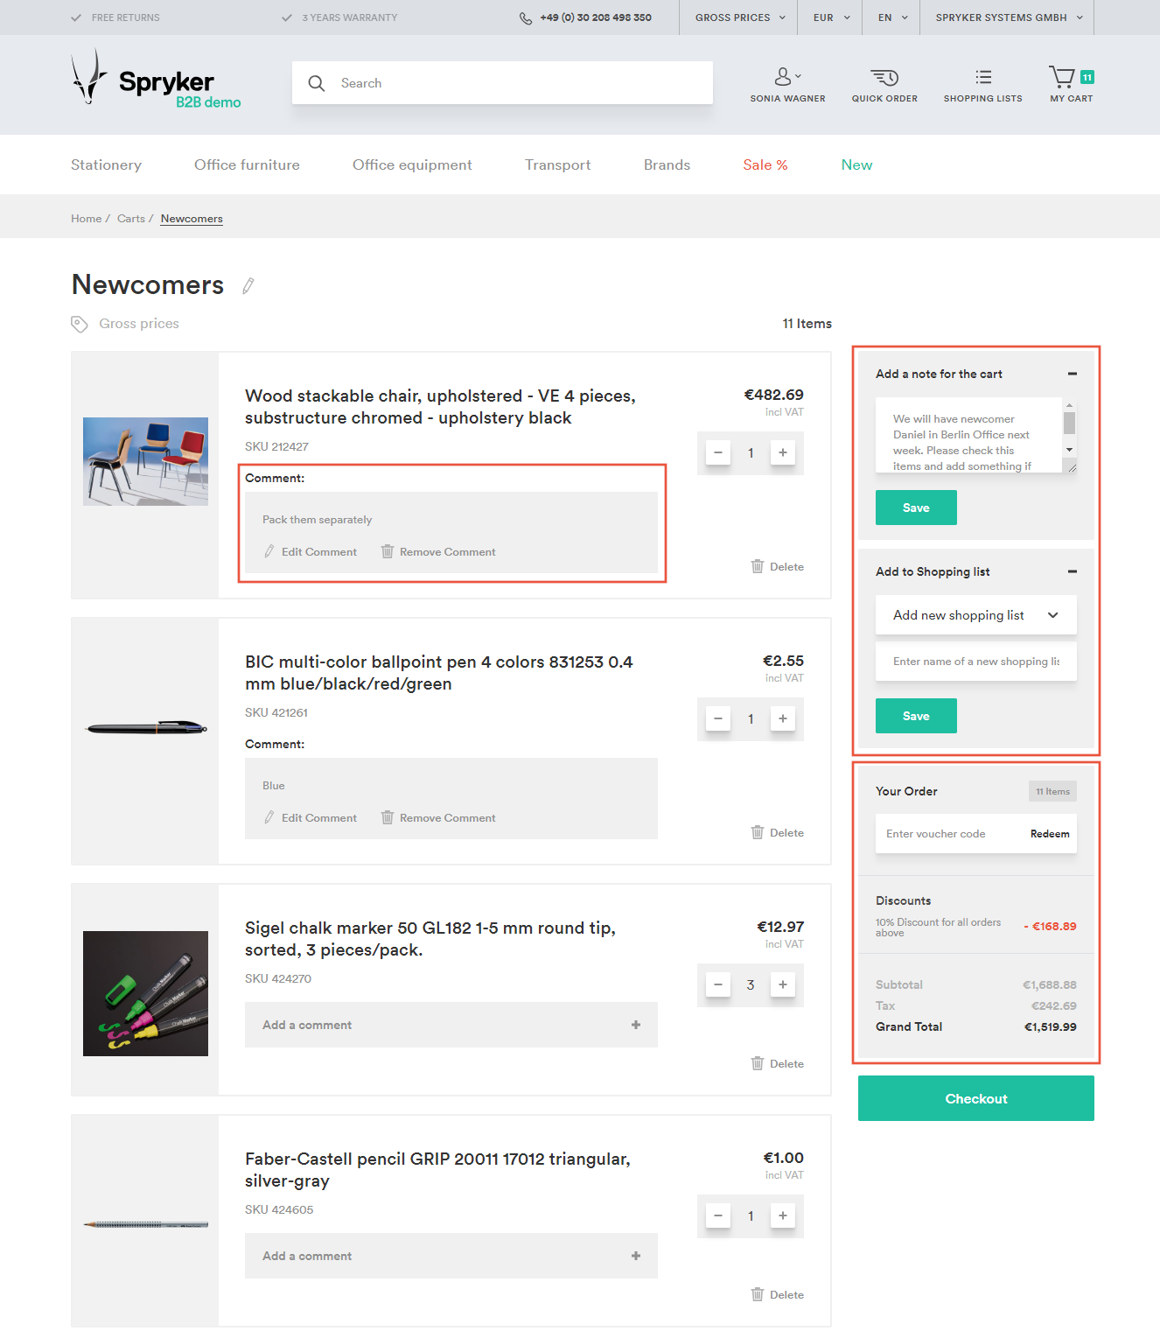Save the new shopping list
The image size is (1160, 1338).
[x=916, y=716]
